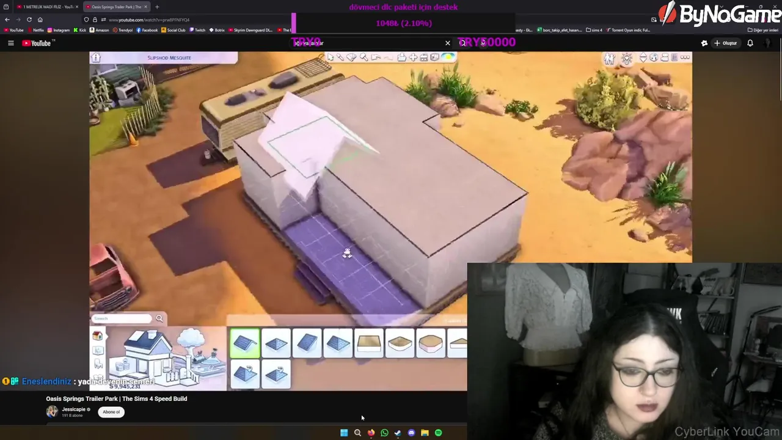Click the floor up/down arrows control
This screenshot has height=440, width=782.
643,57
